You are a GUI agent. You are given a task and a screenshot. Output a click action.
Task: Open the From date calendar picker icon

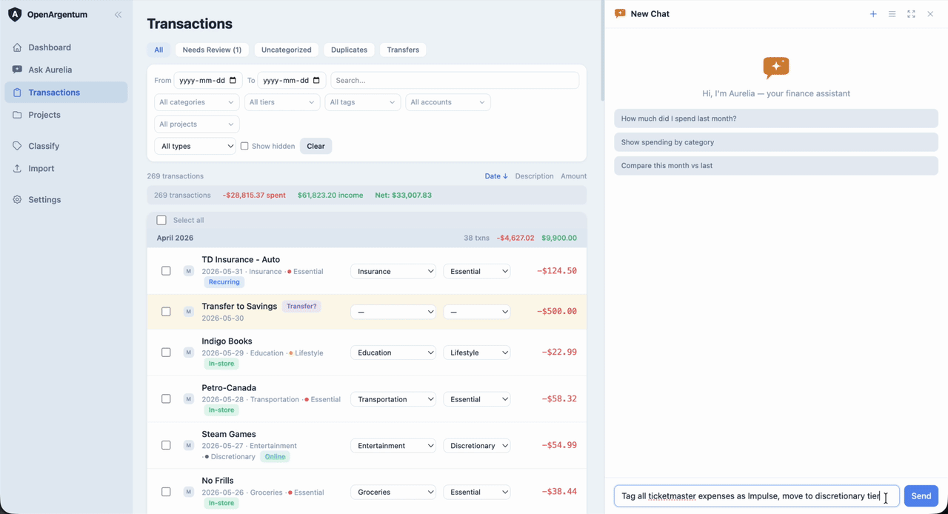(x=233, y=80)
